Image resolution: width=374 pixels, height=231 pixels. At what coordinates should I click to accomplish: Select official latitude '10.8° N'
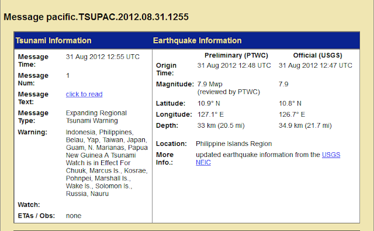tap(290, 104)
